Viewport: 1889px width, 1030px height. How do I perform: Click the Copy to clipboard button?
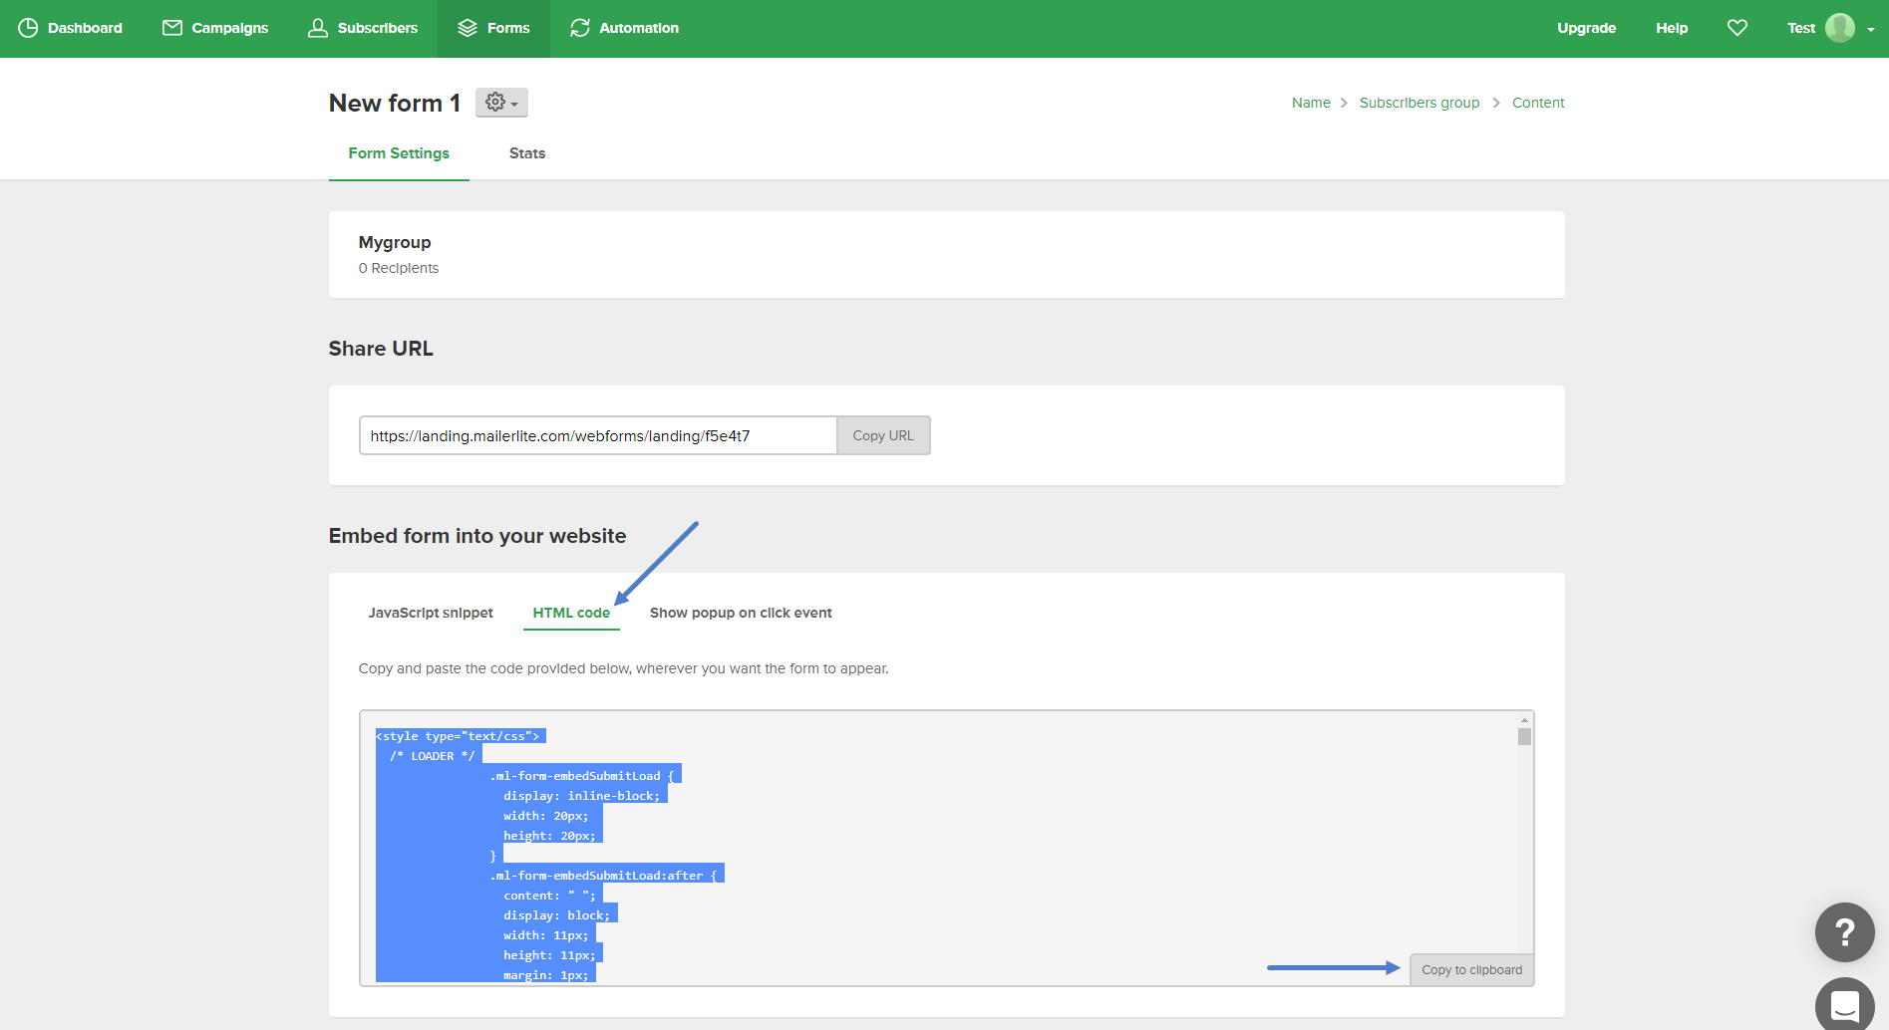pyautogui.click(x=1471, y=969)
